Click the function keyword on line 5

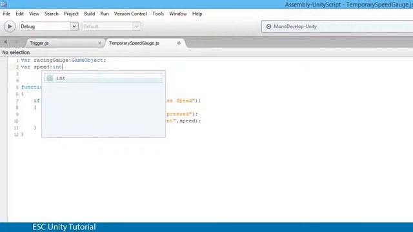coord(32,87)
